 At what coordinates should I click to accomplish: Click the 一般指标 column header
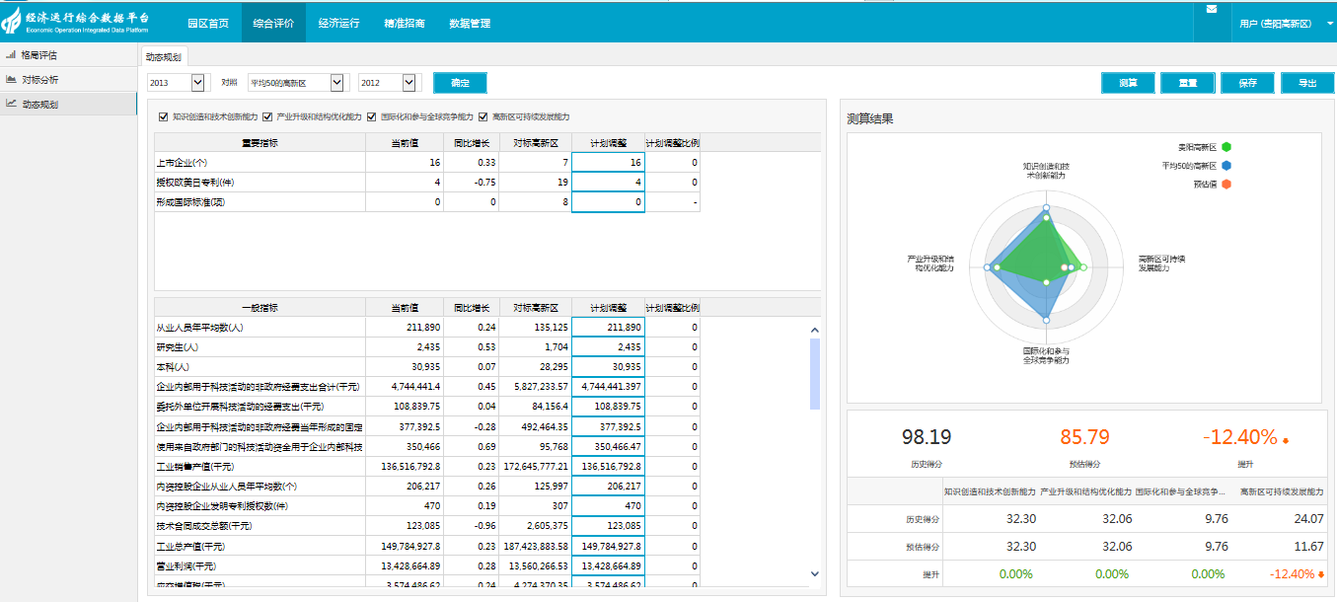click(x=260, y=308)
